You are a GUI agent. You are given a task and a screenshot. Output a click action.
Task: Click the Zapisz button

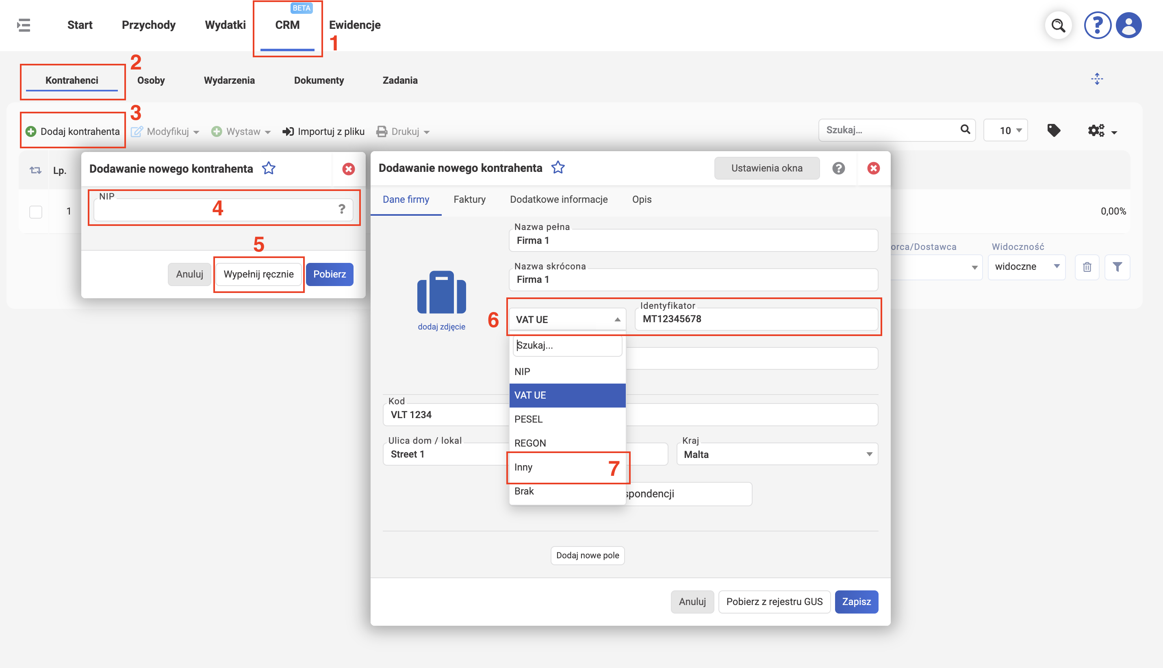pyautogui.click(x=856, y=601)
